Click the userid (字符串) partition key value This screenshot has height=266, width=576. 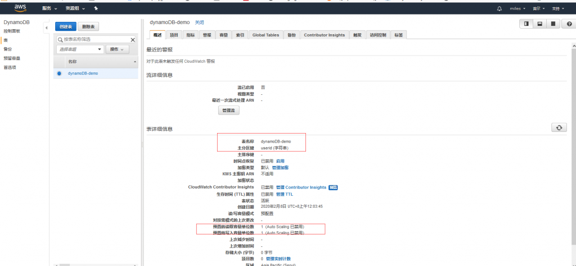(x=274, y=148)
